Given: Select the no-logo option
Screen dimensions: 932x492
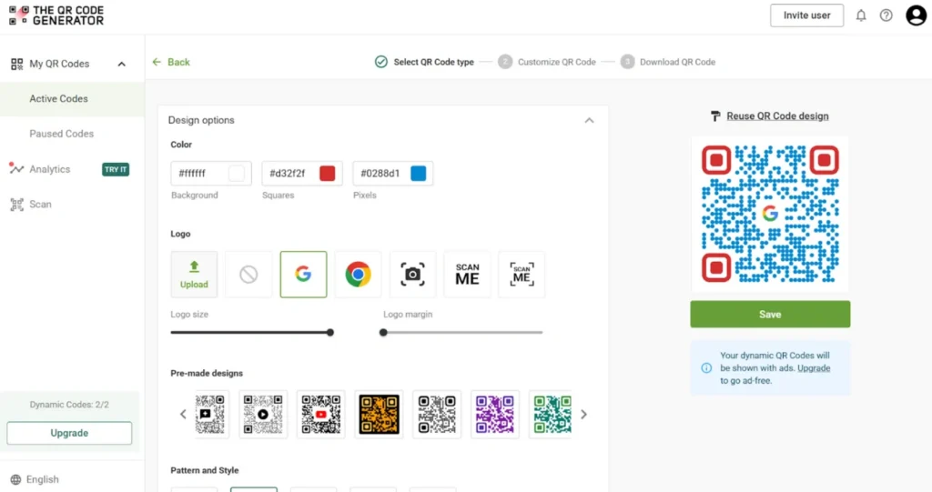Looking at the screenshot, I should (248, 274).
